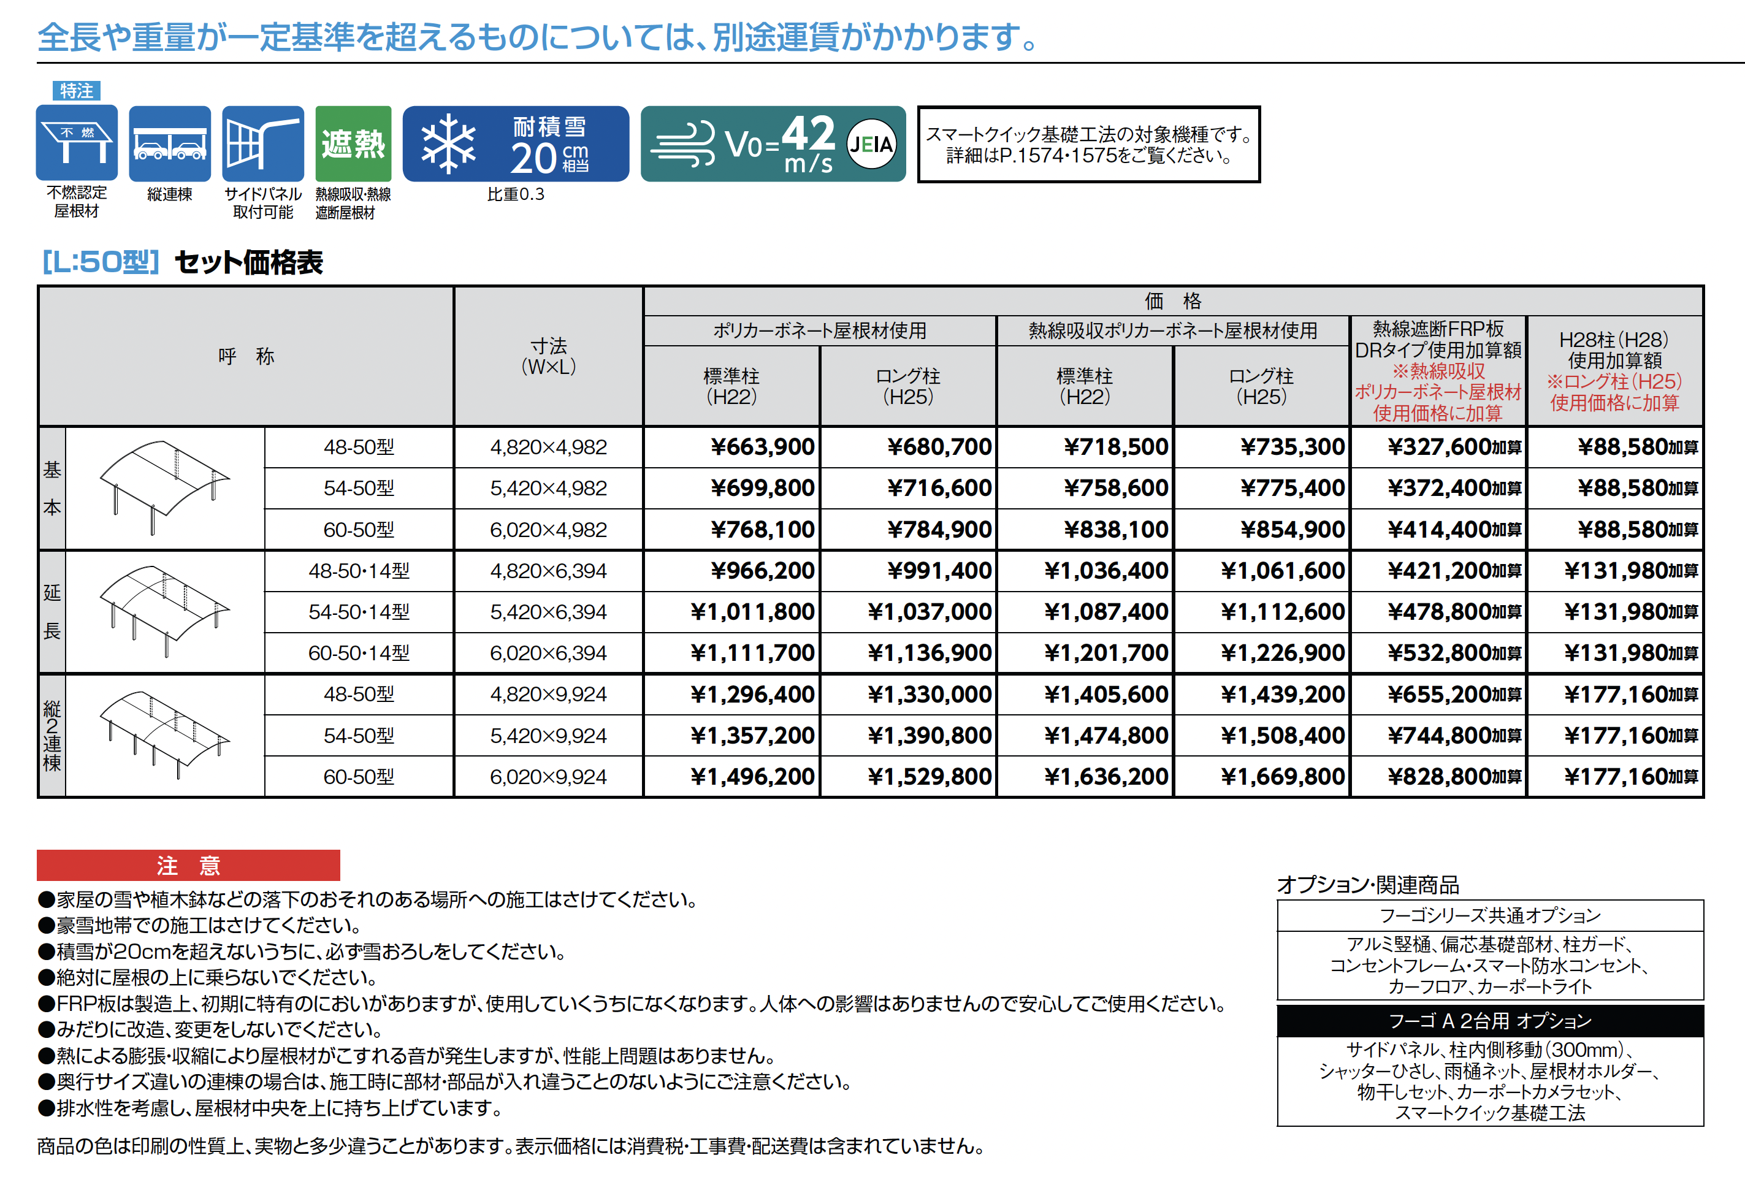The image size is (1745, 1182).
Task: Click the フーゴシリーズ共通オプション header
Action: tap(1490, 915)
